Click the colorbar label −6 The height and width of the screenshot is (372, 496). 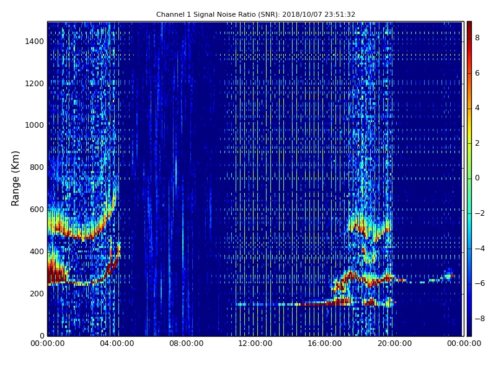[x=480, y=283]
